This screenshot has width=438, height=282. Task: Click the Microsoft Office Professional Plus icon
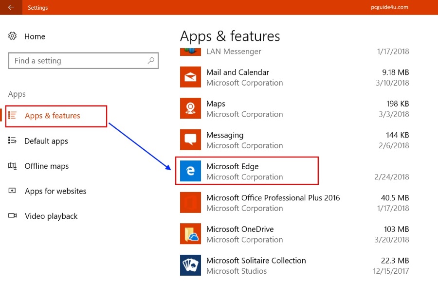(190, 202)
